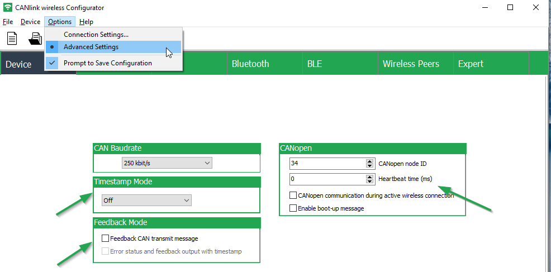Open the File menu

click(x=8, y=22)
